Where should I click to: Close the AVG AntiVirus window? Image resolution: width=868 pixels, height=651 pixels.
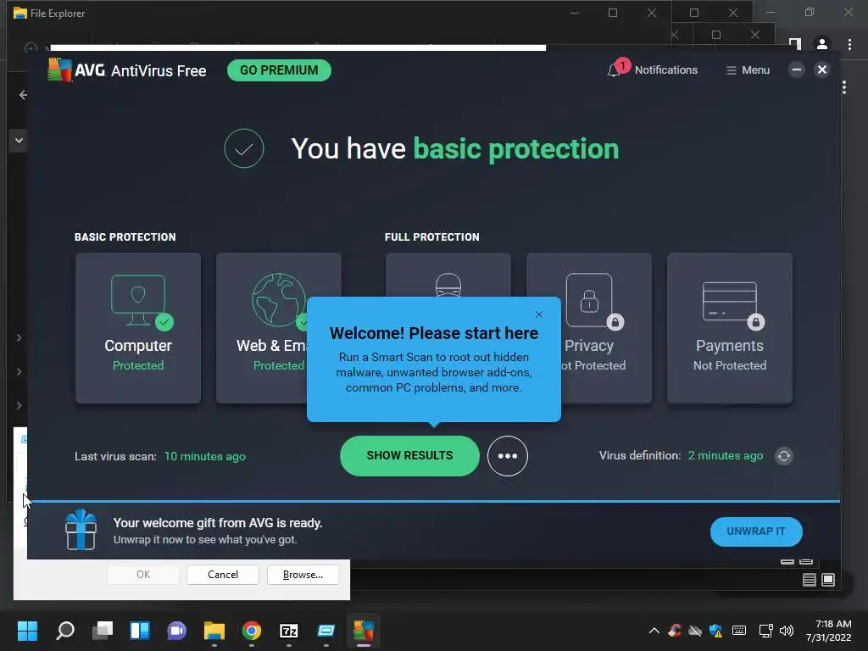tap(822, 70)
